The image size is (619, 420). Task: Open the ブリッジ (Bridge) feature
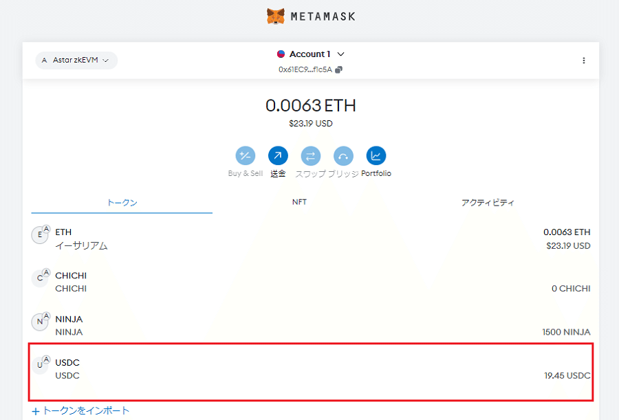click(x=343, y=156)
